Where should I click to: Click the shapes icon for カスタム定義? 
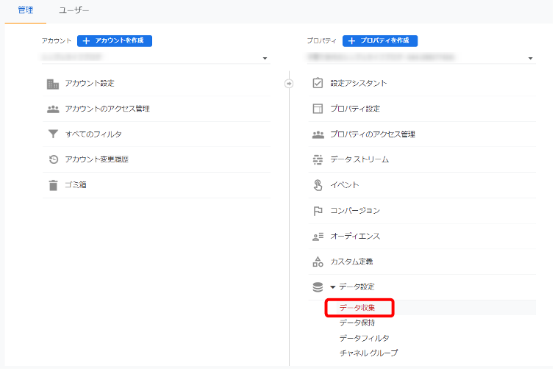318,262
